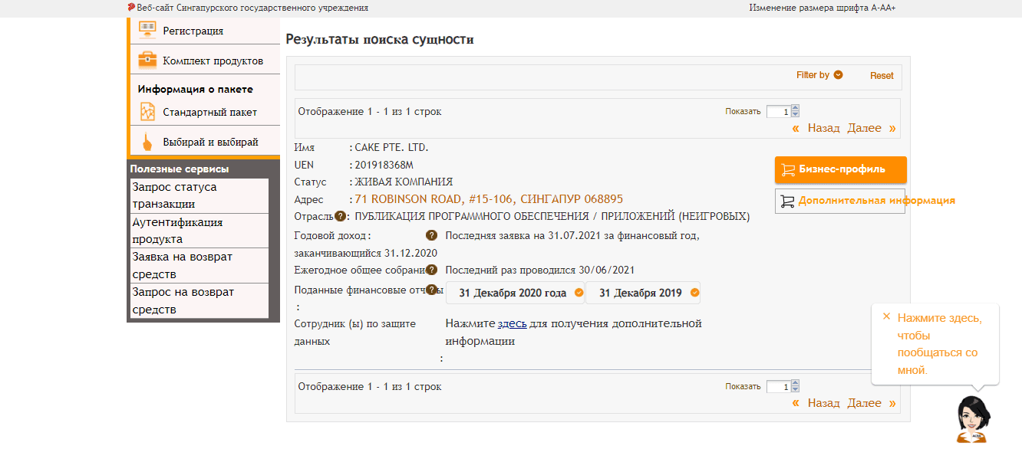Open Комплект продуктов briefcase icon
The height and width of the screenshot is (472, 1022).
147,60
